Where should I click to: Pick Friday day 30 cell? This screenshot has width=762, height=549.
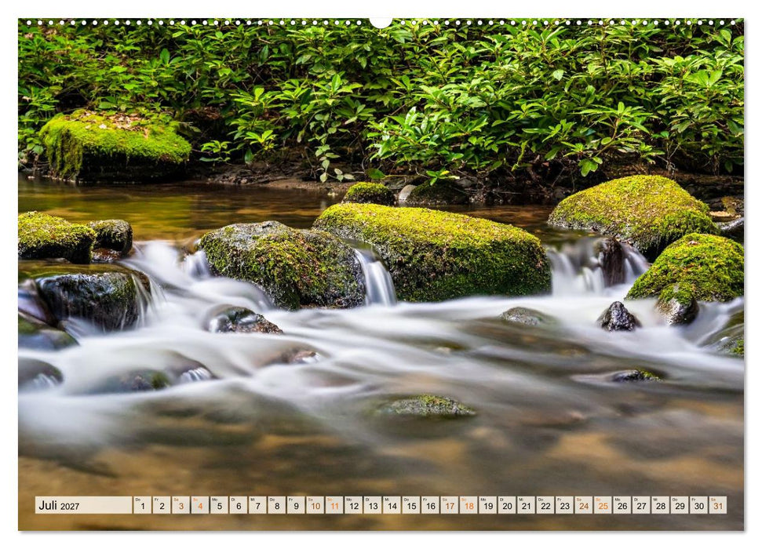coord(698,505)
